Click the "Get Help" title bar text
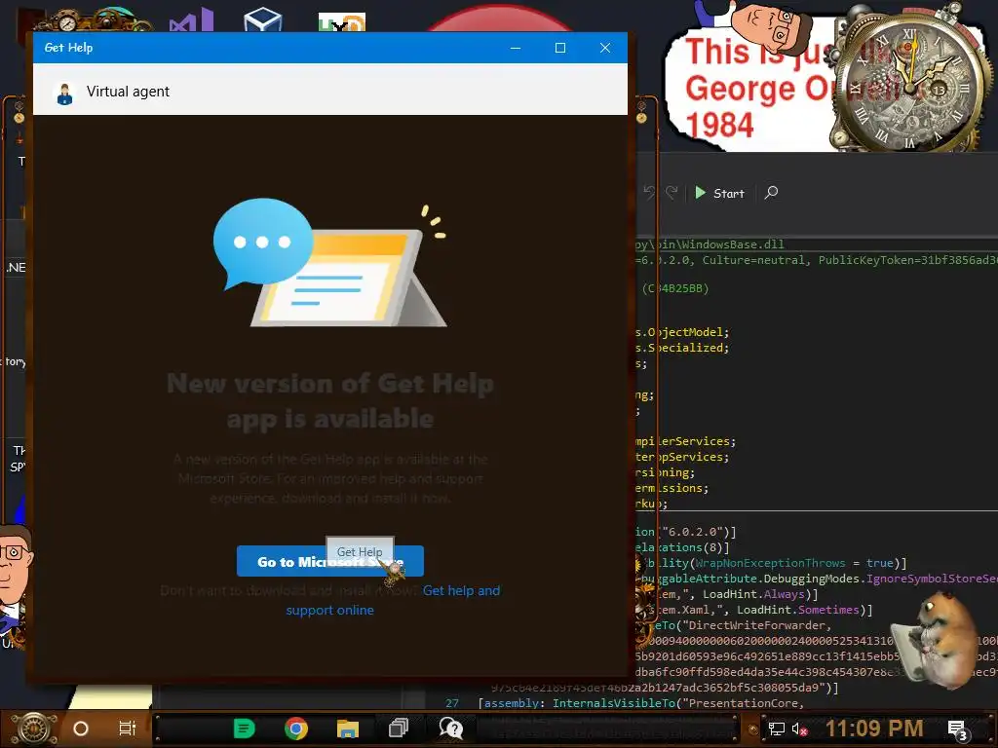 coord(69,48)
